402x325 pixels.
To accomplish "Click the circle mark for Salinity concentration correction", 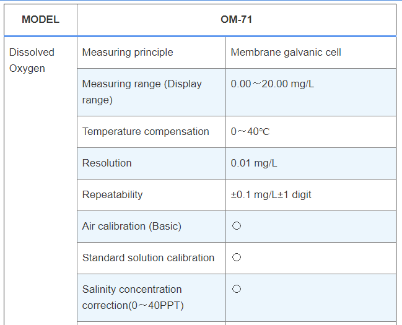I will coord(236,289).
